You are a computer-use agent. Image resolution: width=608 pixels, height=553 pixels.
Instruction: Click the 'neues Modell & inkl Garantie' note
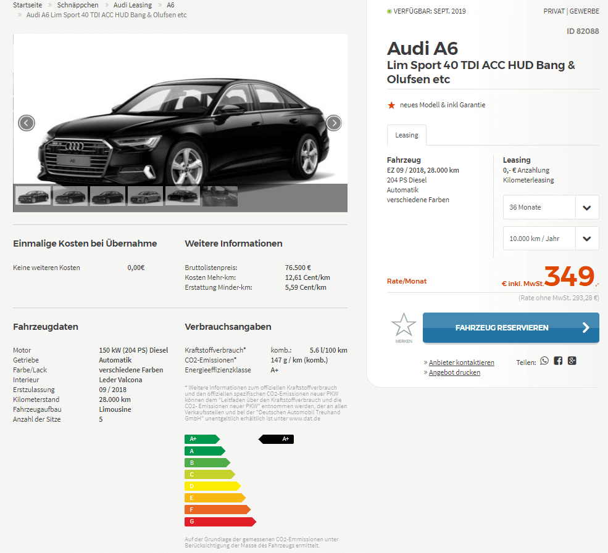point(443,105)
